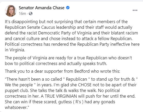Click the final word "whatsoever." of the quote

[17, 107]
